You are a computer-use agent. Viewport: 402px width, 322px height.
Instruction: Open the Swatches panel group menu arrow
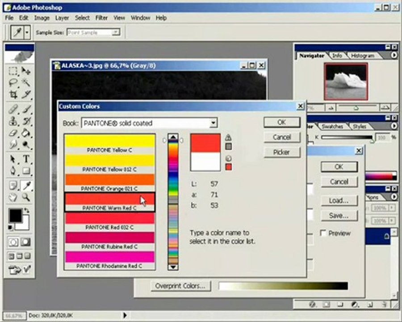pyautogui.click(x=394, y=126)
